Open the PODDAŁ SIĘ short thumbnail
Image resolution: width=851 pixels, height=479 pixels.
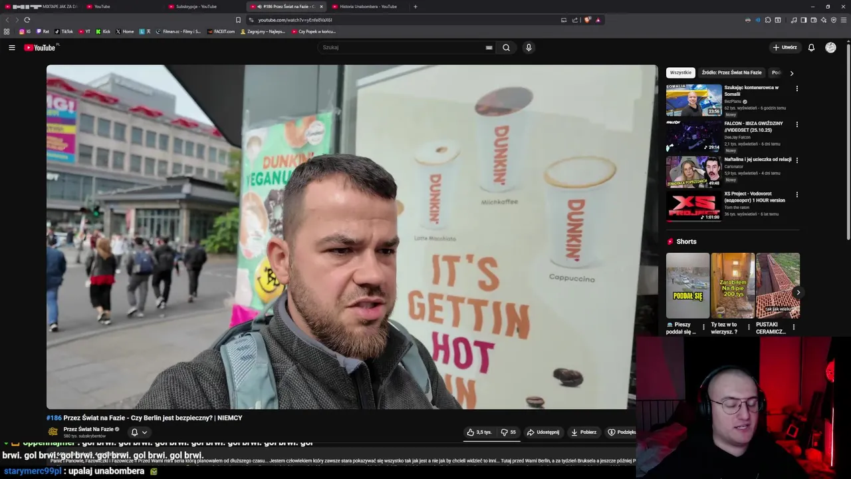pos(687,285)
